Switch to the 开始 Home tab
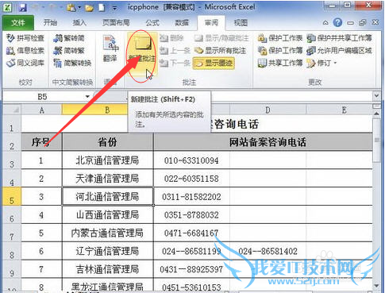Screen dimensions: 385x293 tap(50, 23)
